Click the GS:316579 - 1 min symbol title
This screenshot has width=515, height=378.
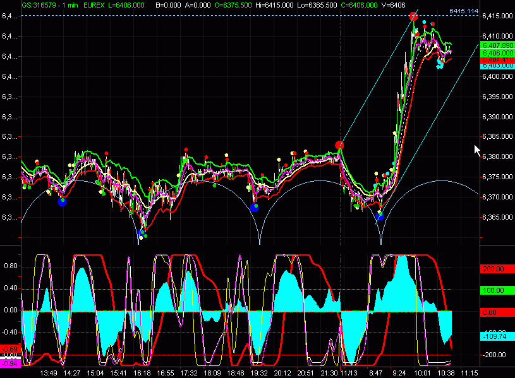pos(50,5)
